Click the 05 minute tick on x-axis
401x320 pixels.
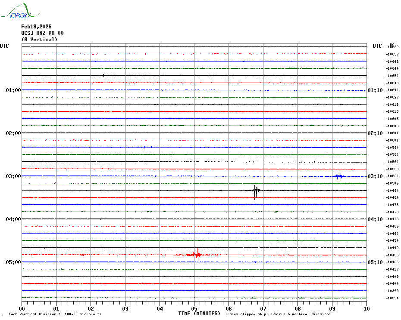click(194, 308)
